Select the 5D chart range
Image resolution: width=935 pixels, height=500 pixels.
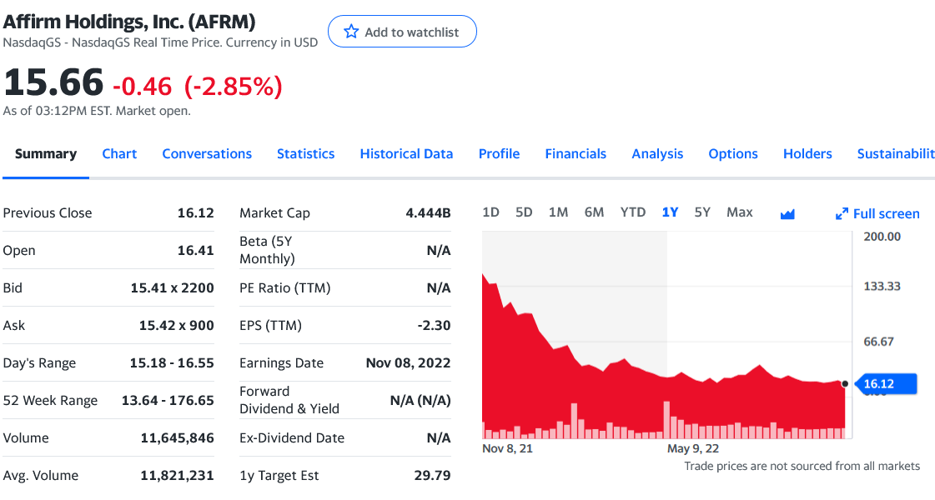click(524, 212)
